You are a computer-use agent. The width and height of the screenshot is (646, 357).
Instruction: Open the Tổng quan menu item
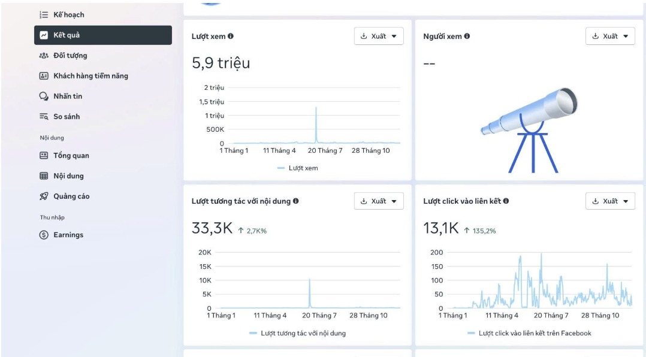click(103, 156)
